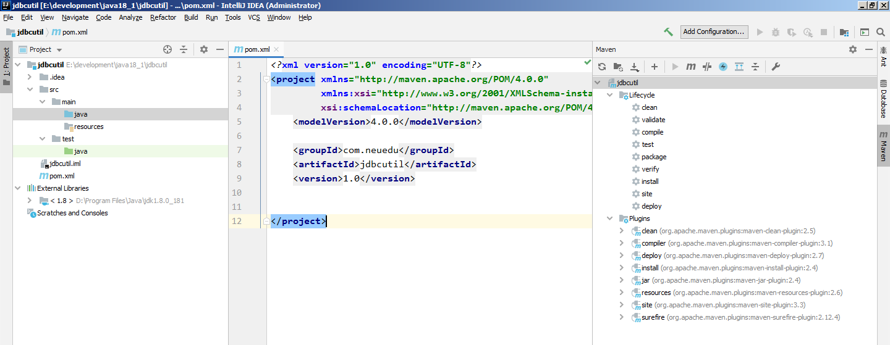This screenshot has height=345, width=890.
Task: Reimport all Maven projects
Action: [x=602, y=67]
